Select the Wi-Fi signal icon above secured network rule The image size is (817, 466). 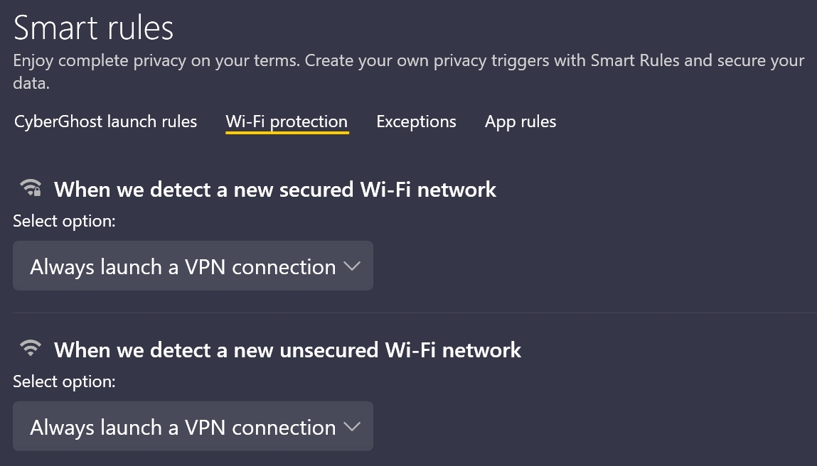point(30,188)
